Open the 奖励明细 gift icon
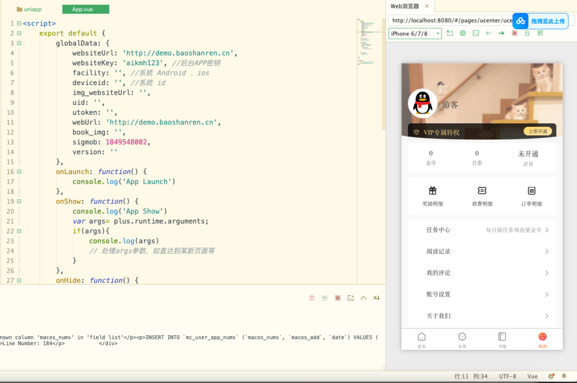577x383 pixels. (432, 190)
